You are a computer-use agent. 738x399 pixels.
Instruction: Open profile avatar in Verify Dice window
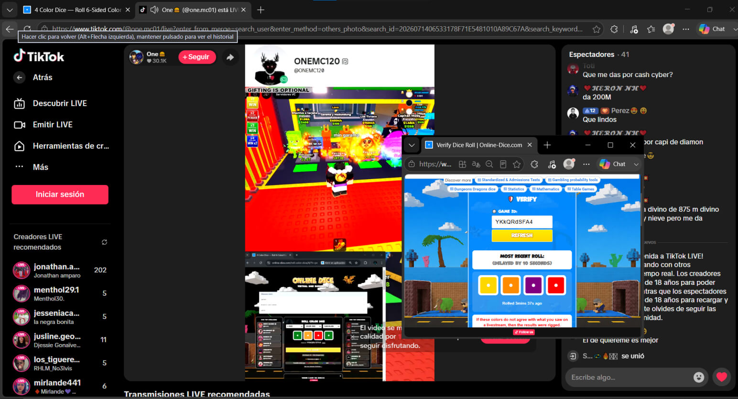pos(569,164)
